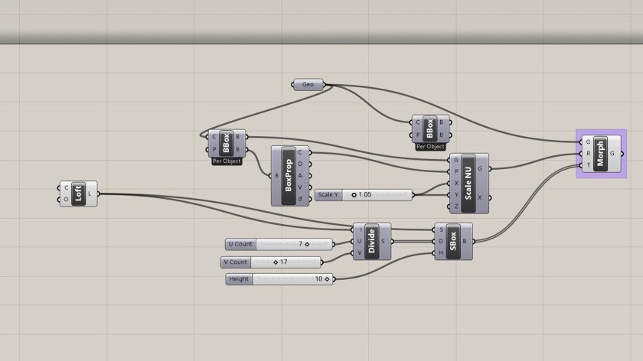This screenshot has height=361, width=643.
Task: Select the Loft component
Action: [x=78, y=194]
